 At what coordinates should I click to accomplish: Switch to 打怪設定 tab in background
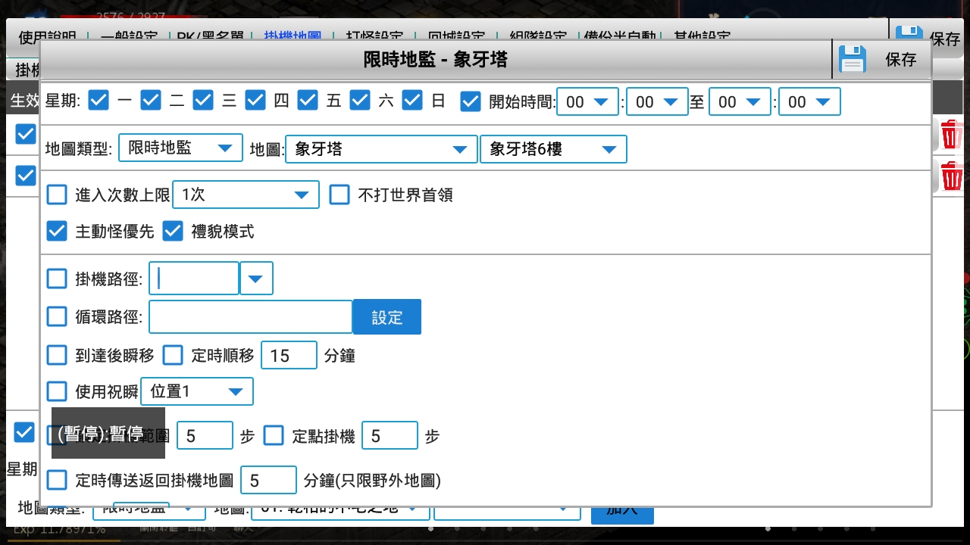(x=374, y=35)
